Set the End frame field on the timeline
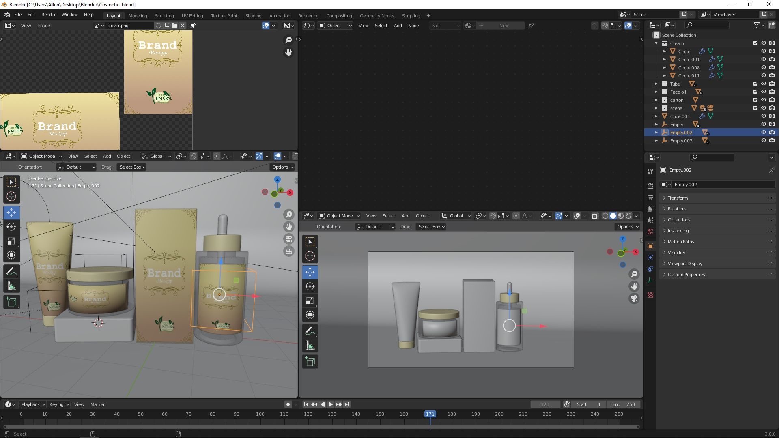Screen dimensions: 779x438 [625, 404]
